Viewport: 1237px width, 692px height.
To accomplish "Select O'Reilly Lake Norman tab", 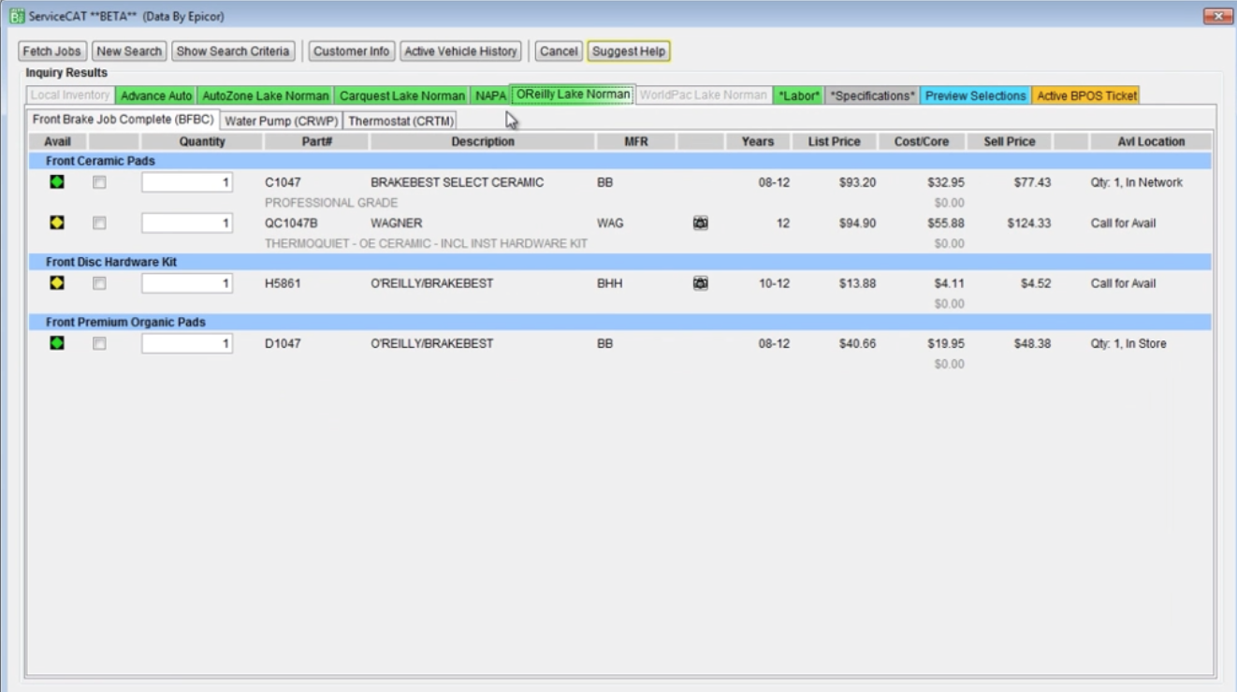I will pyautogui.click(x=573, y=94).
